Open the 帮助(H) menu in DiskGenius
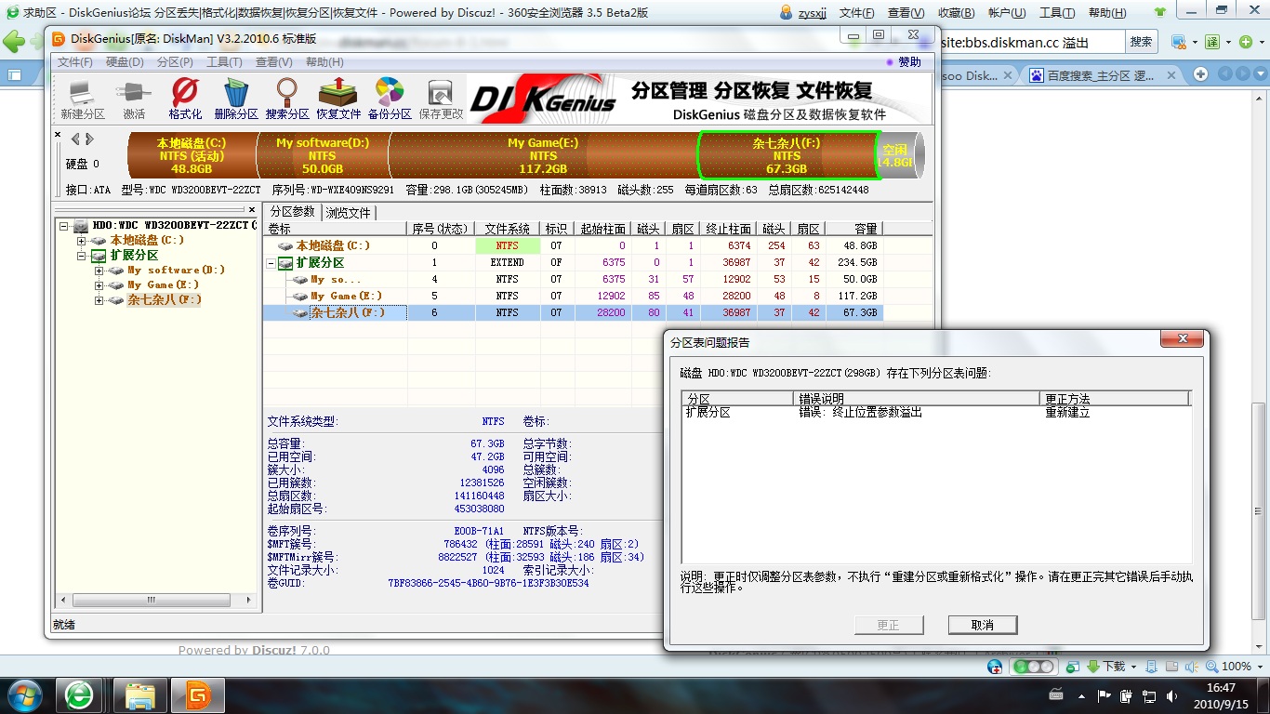This screenshot has width=1270, height=714. tap(324, 61)
